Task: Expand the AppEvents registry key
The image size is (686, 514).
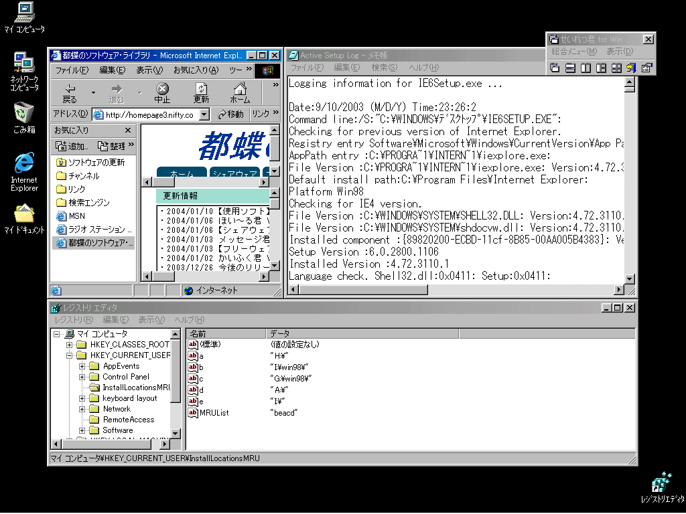Action: 82,366
